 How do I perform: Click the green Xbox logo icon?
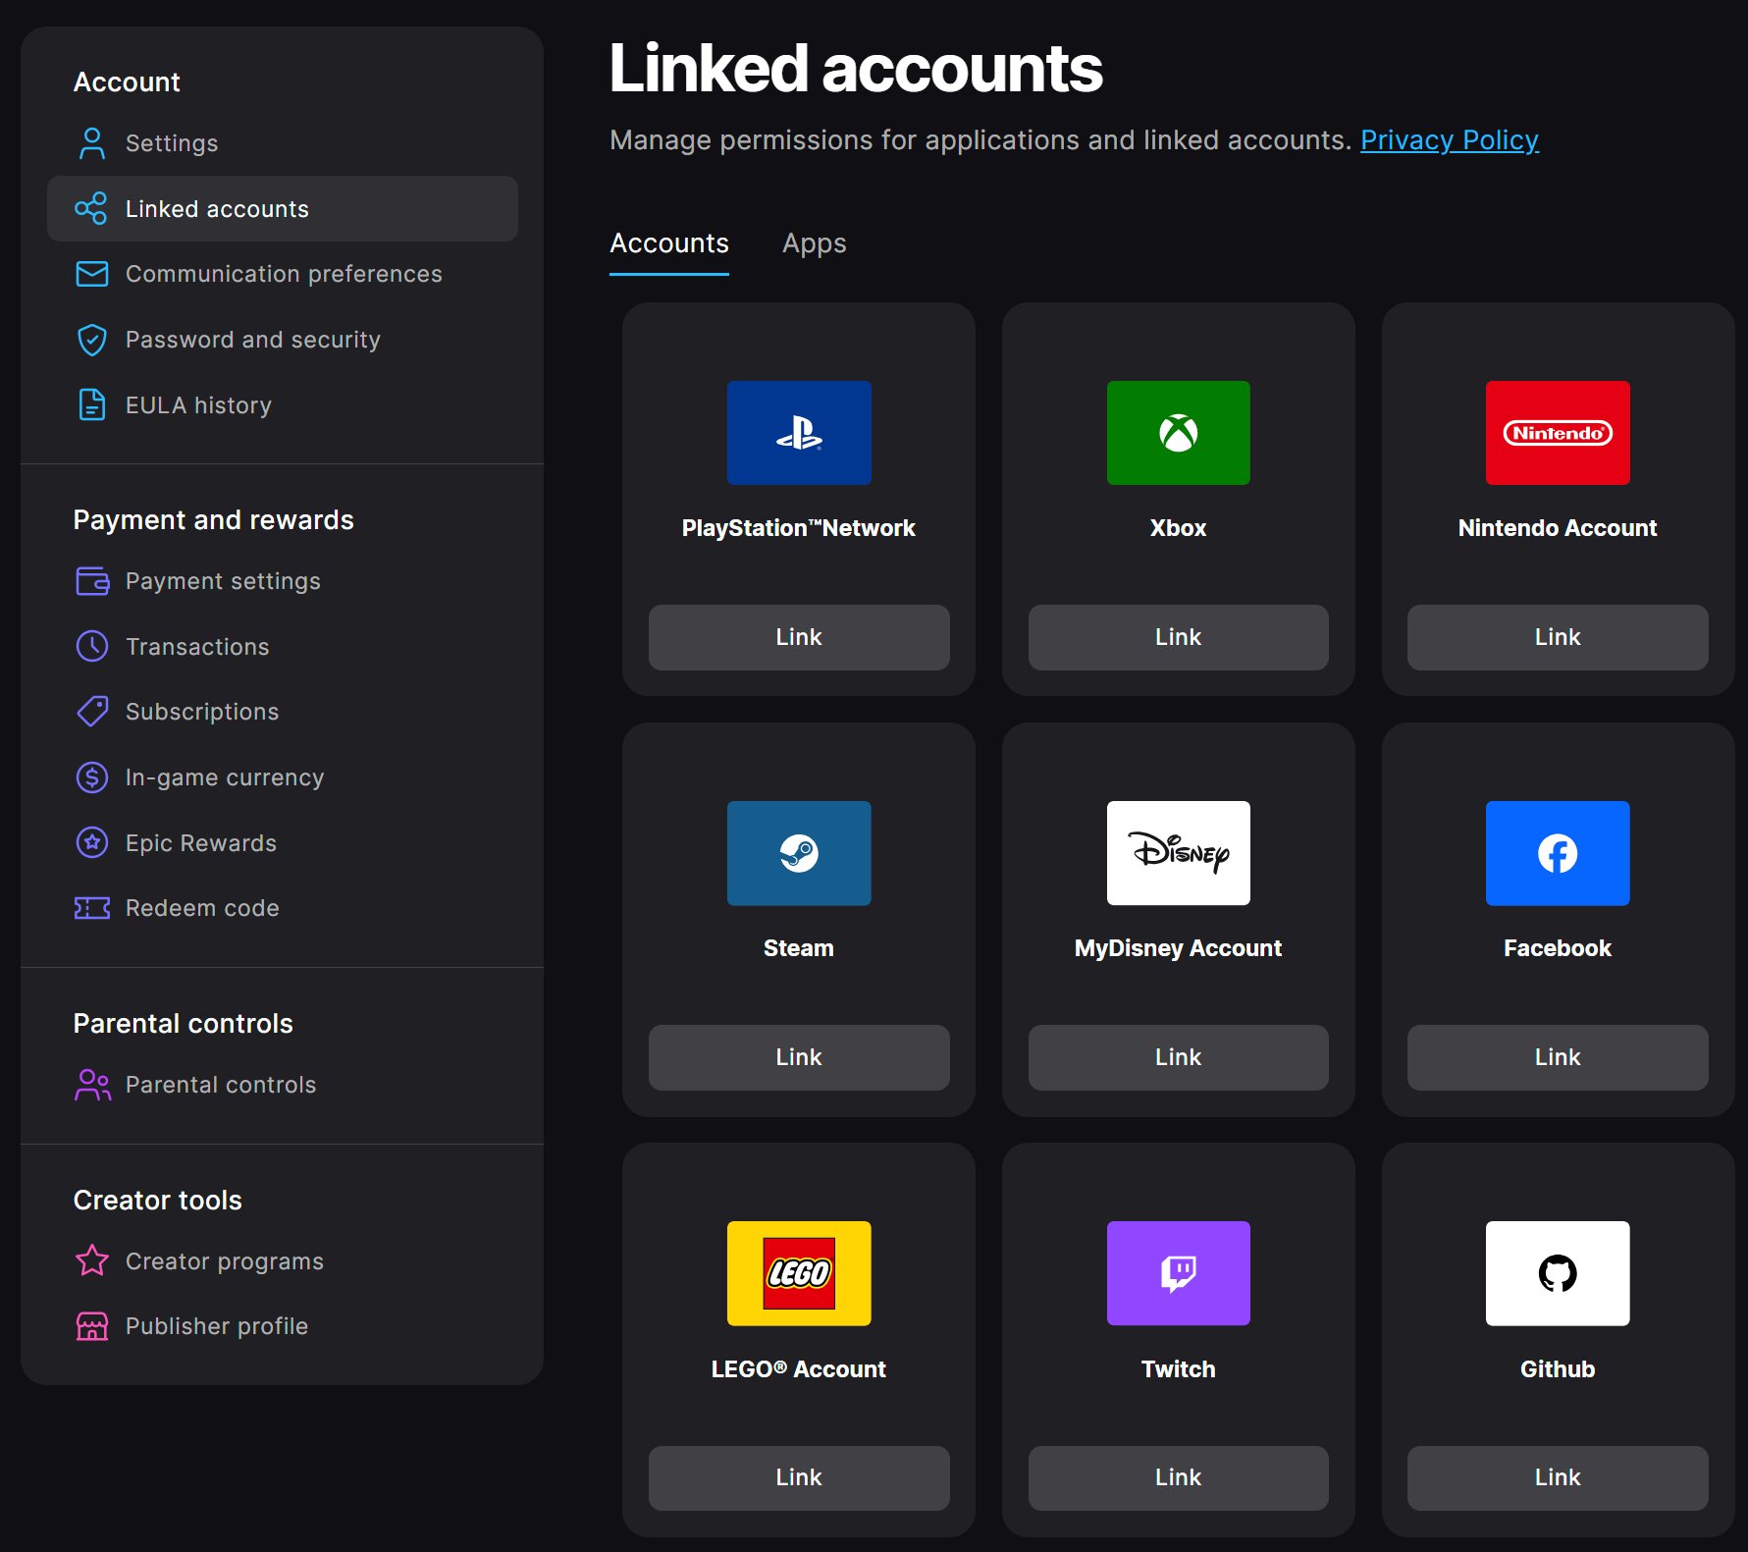point(1178,433)
